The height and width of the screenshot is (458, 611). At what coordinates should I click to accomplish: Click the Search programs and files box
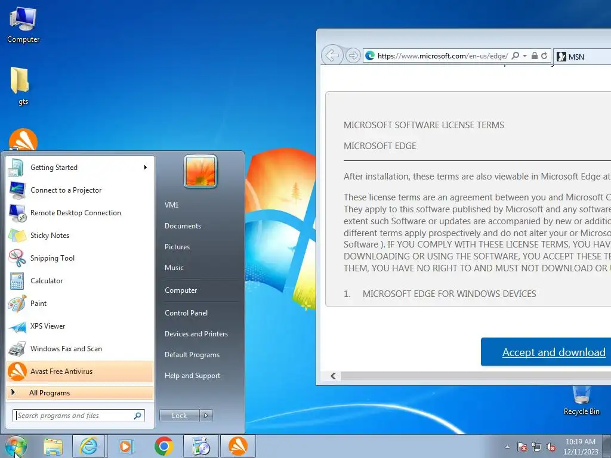click(78, 416)
